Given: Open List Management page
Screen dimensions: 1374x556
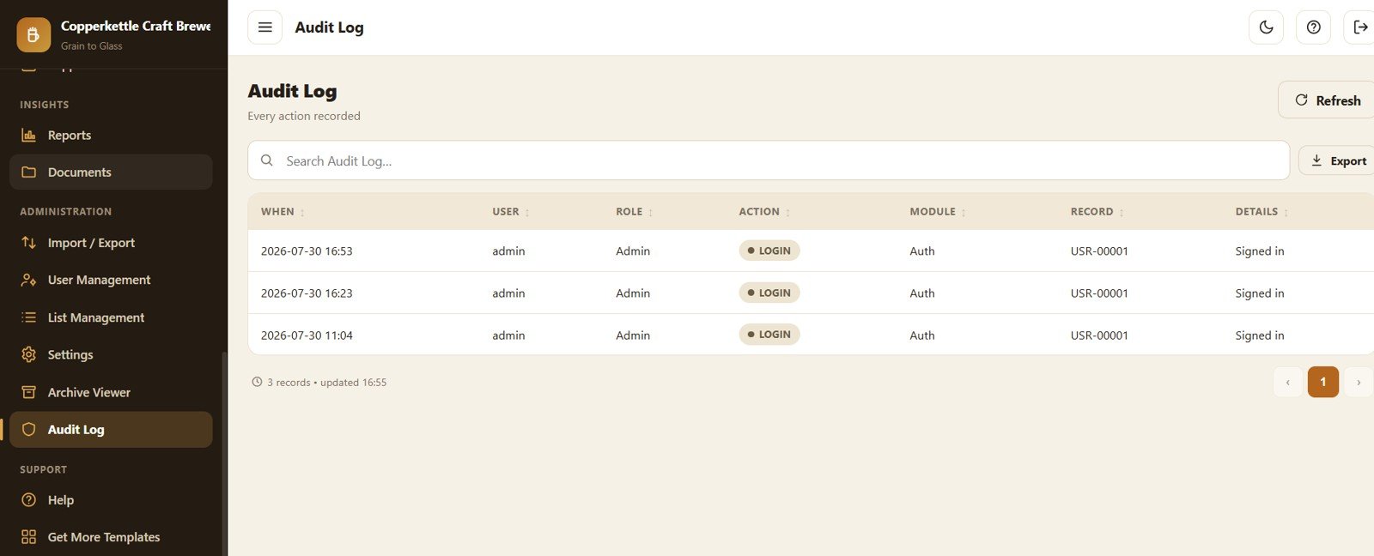Looking at the screenshot, I should (111, 317).
